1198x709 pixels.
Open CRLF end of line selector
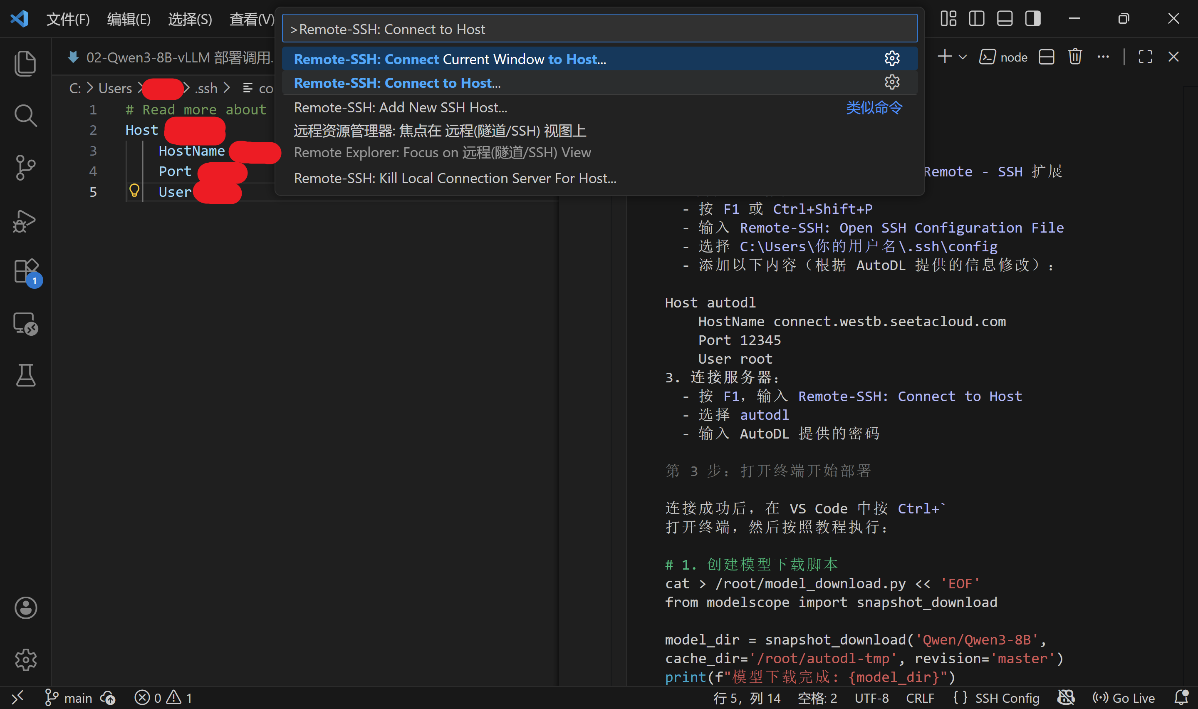point(920,698)
